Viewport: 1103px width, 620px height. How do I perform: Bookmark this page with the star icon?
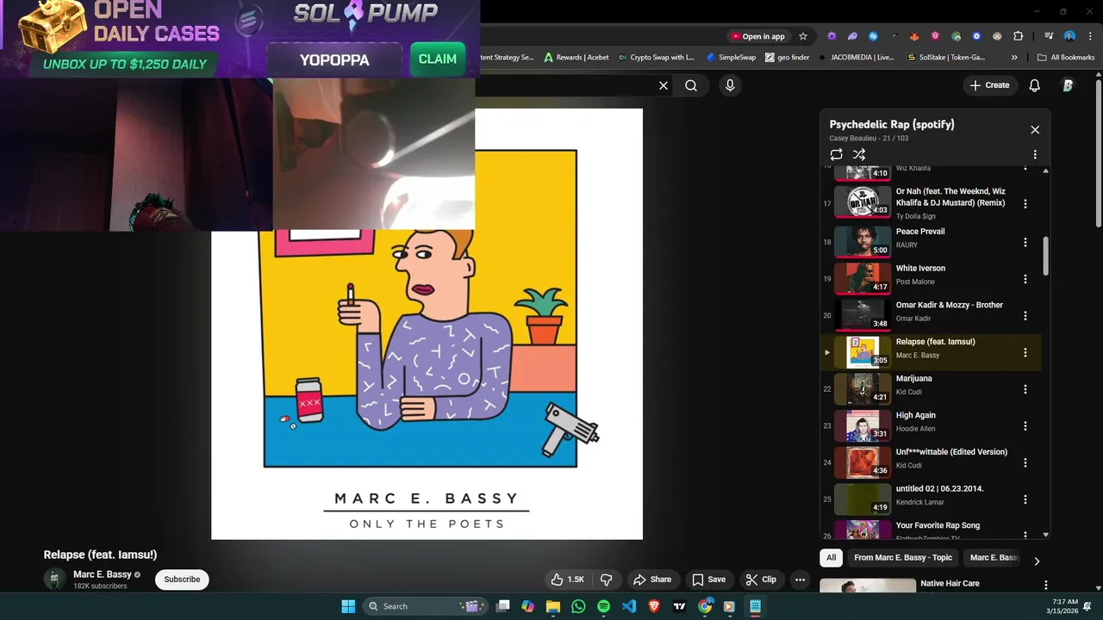coord(803,36)
